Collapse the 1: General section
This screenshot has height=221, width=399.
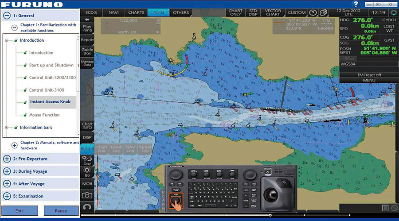pos(7,16)
